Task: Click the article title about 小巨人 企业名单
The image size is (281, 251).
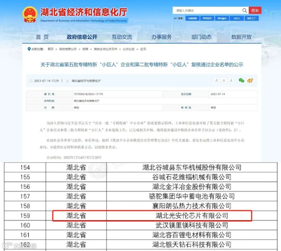Action: pyautogui.click(x=142, y=65)
